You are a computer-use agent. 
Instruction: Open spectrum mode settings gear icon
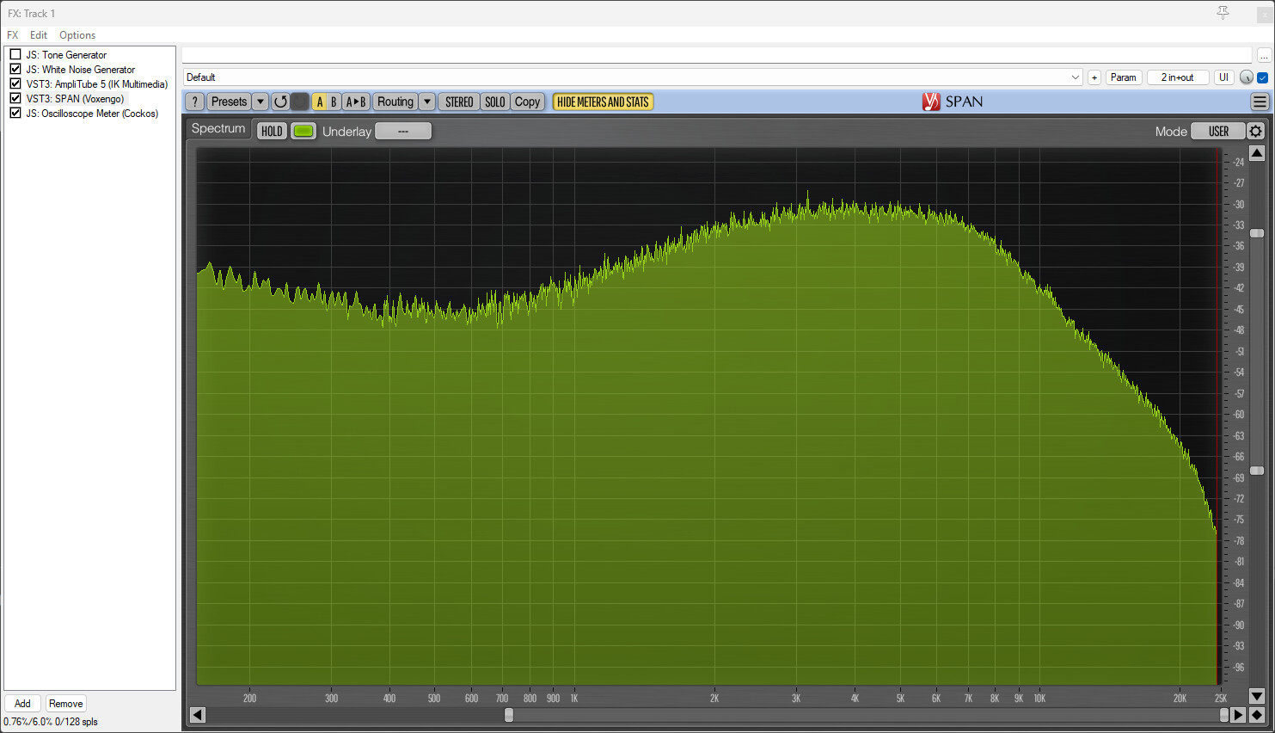pyautogui.click(x=1255, y=132)
